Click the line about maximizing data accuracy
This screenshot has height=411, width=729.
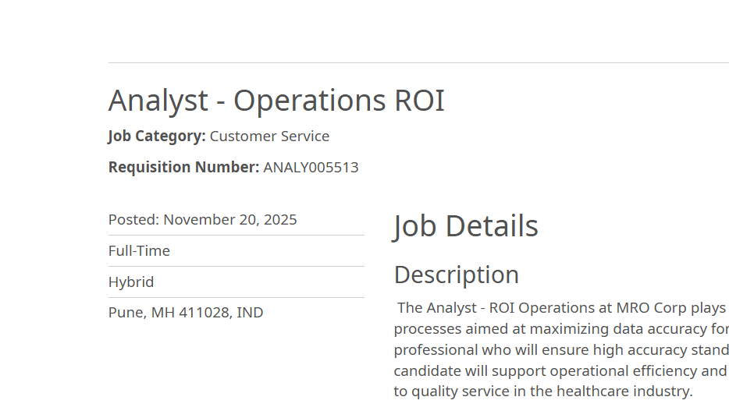560,329
